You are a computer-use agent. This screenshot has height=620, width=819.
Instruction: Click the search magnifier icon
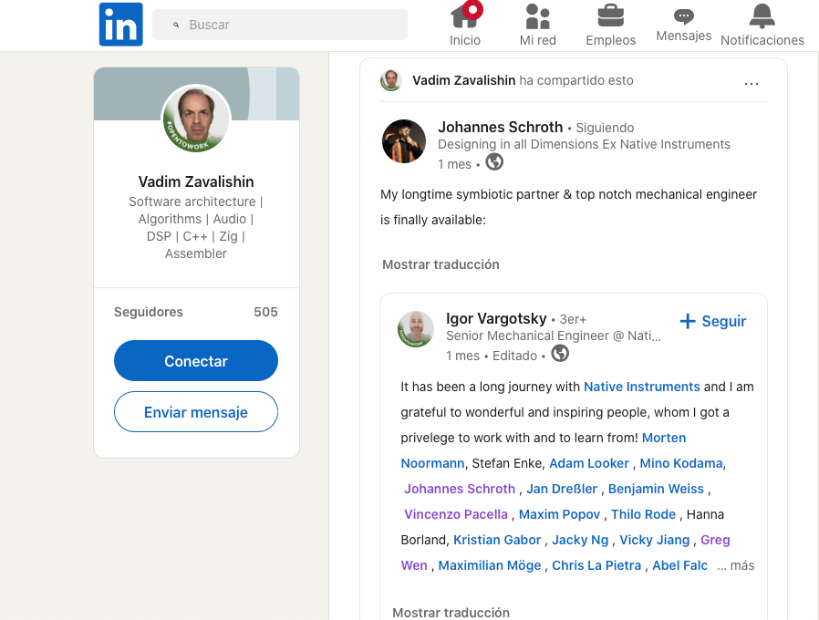(x=176, y=25)
